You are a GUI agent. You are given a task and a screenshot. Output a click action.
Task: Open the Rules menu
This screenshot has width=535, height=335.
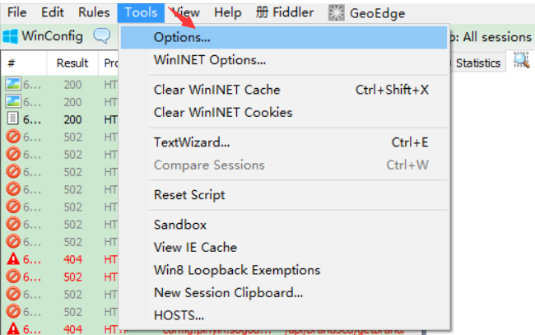(x=94, y=13)
